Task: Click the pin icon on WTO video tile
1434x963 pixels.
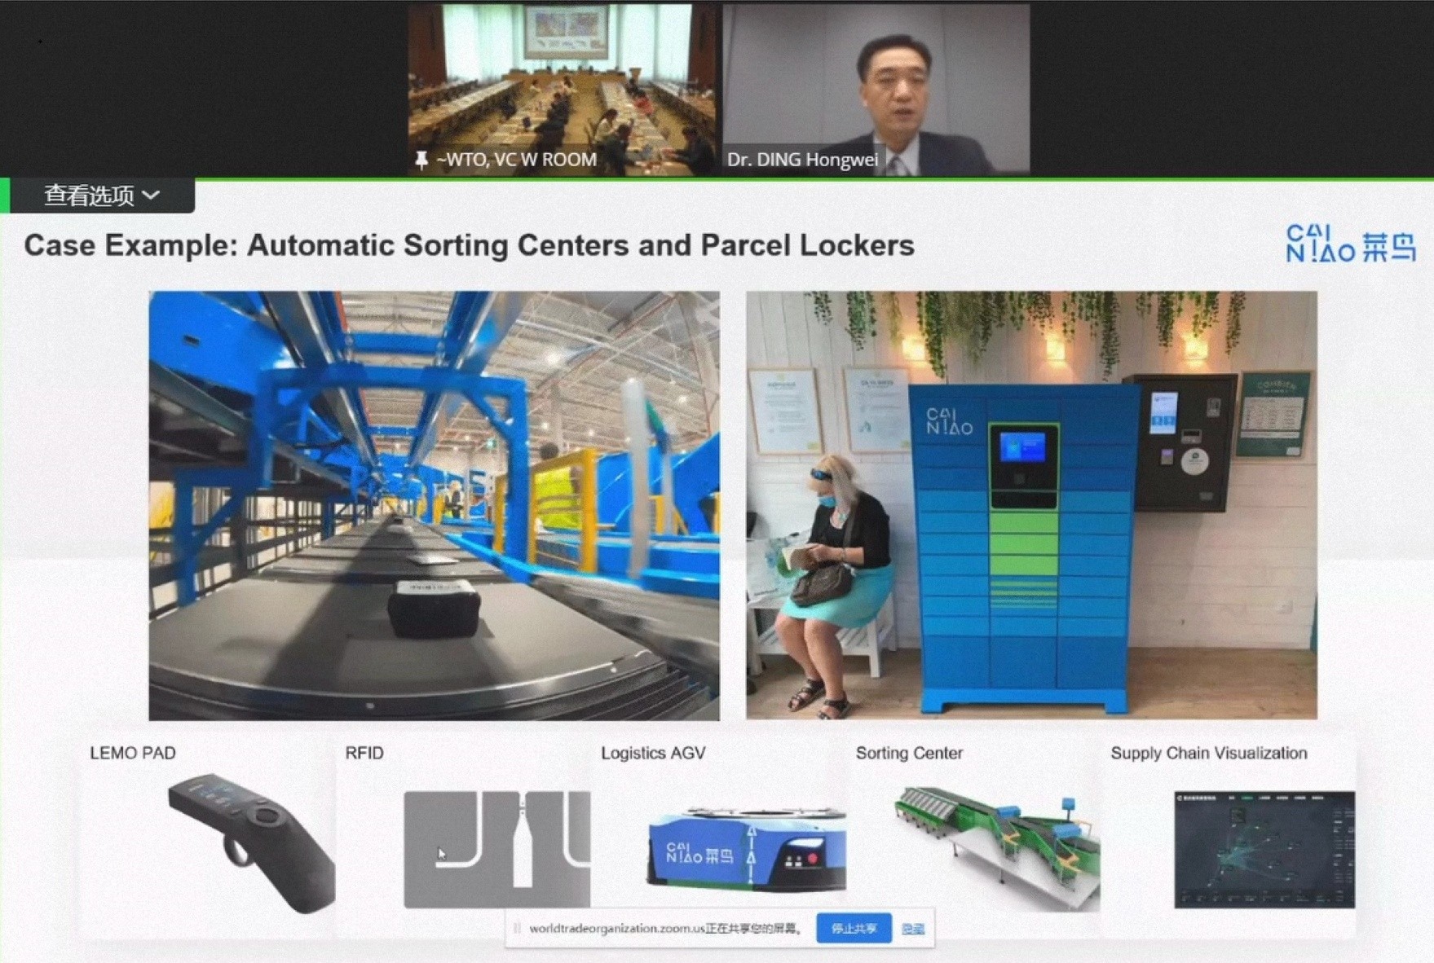Action: pyautogui.click(x=421, y=160)
